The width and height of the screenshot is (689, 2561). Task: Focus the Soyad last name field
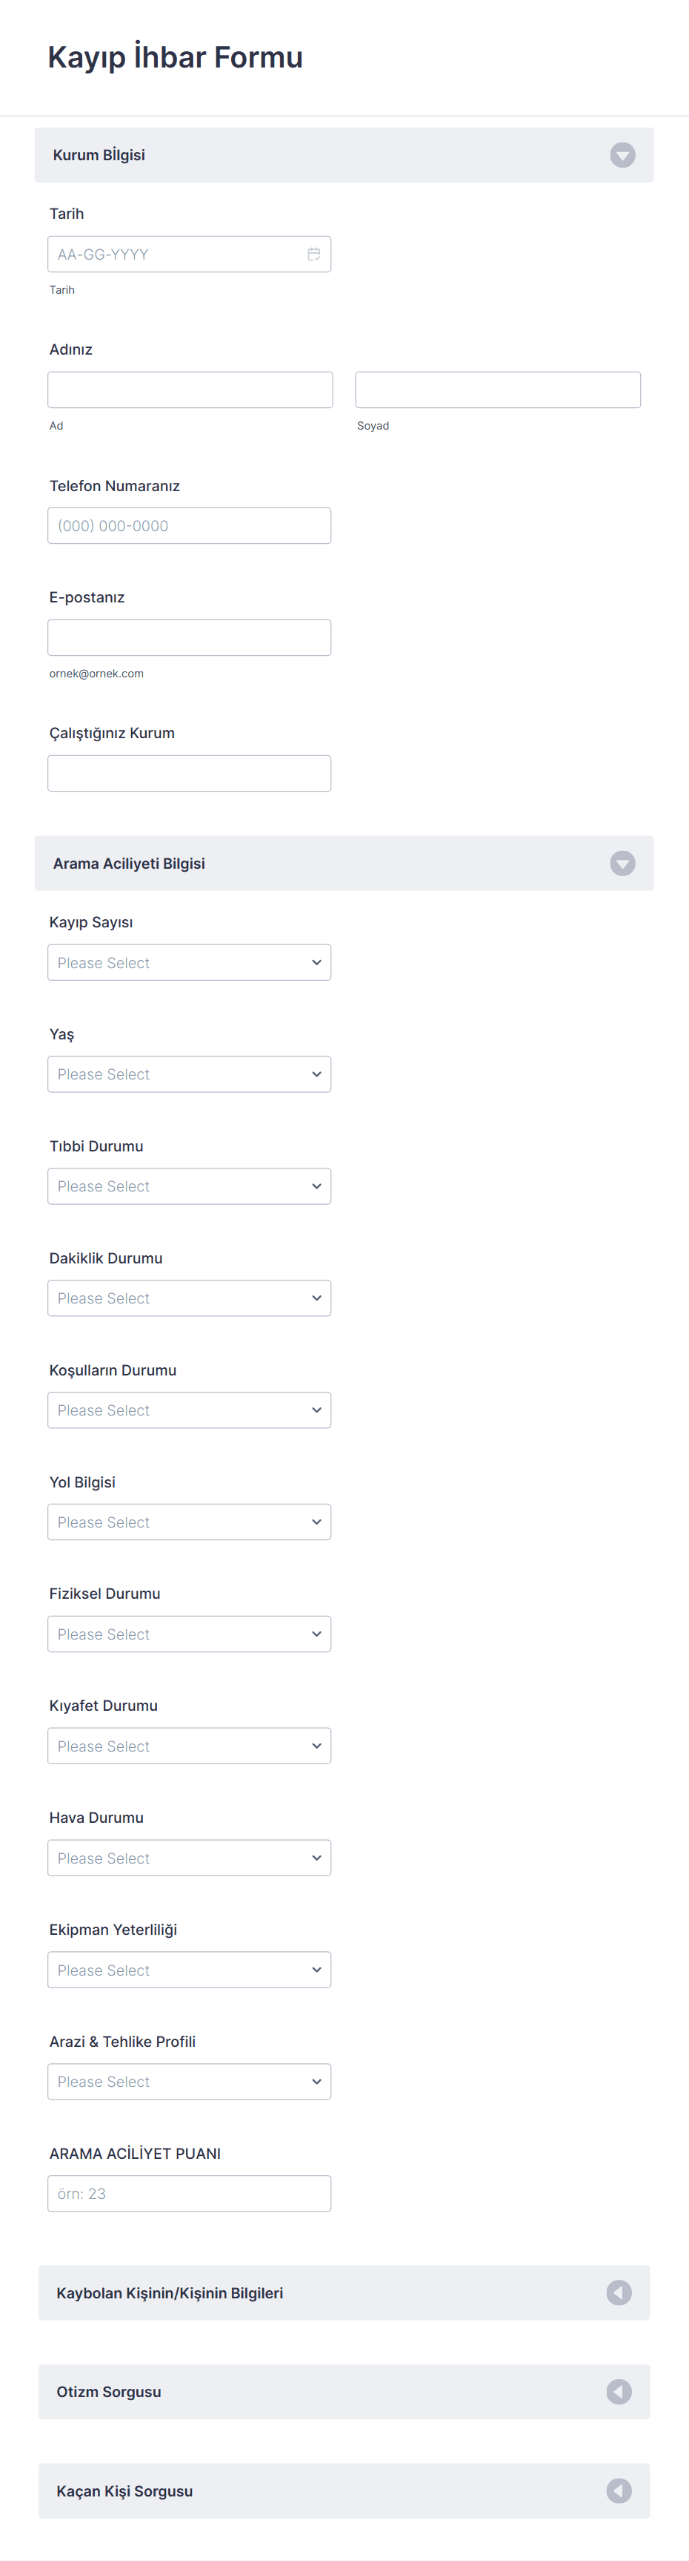(x=497, y=389)
